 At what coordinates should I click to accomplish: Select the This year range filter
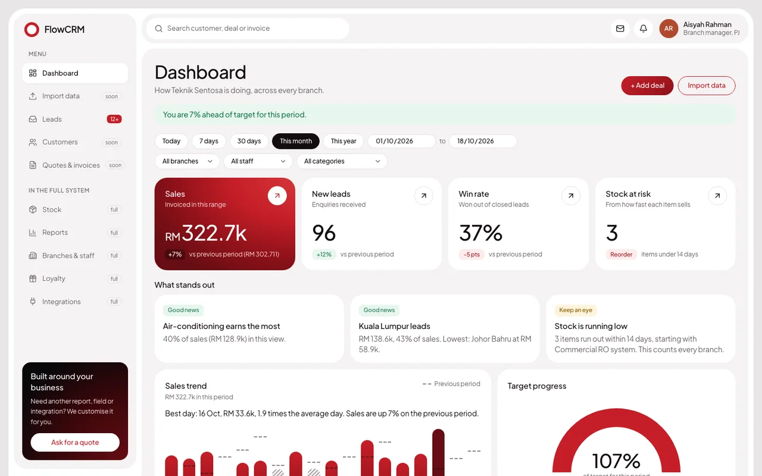point(343,141)
